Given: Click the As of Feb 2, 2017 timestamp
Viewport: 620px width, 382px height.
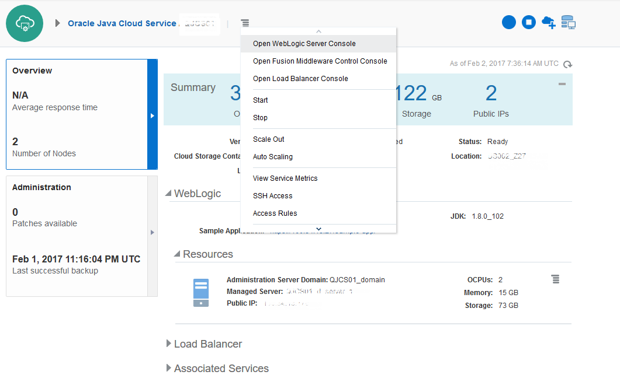Looking at the screenshot, I should (x=504, y=64).
